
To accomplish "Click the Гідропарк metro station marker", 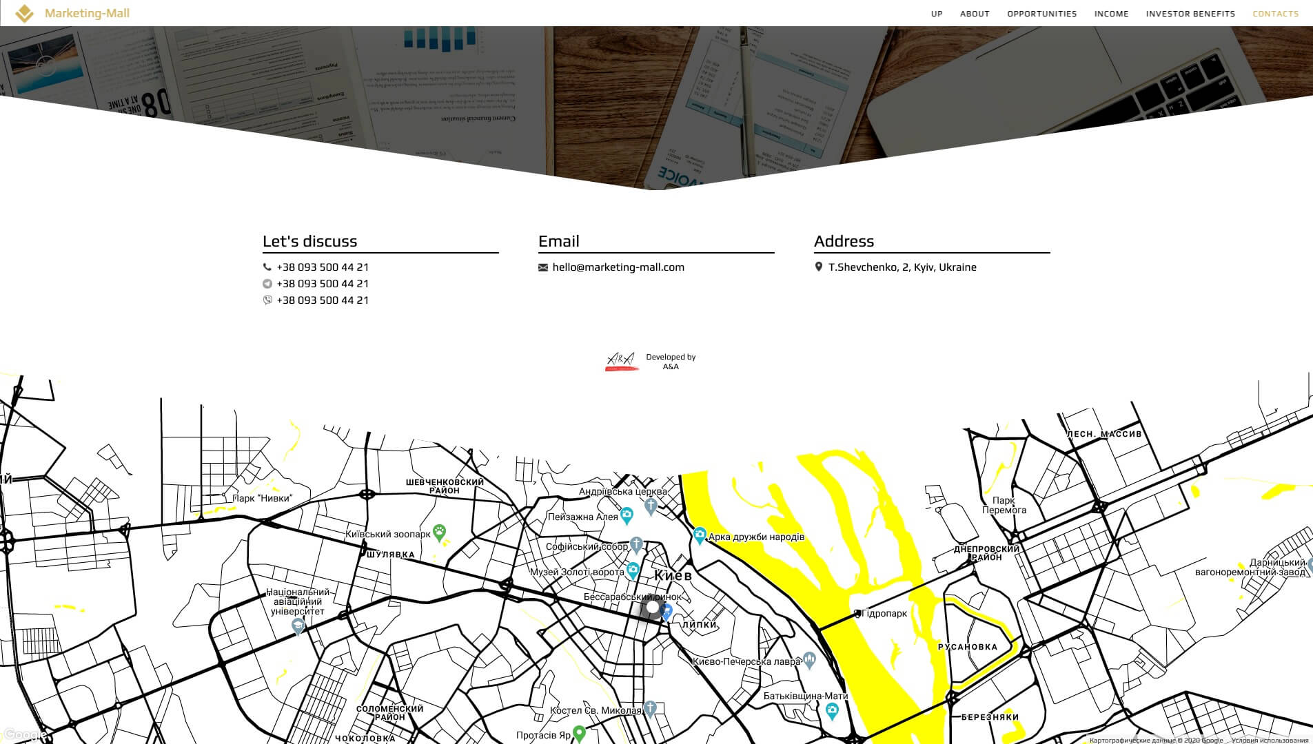I will pos(857,613).
